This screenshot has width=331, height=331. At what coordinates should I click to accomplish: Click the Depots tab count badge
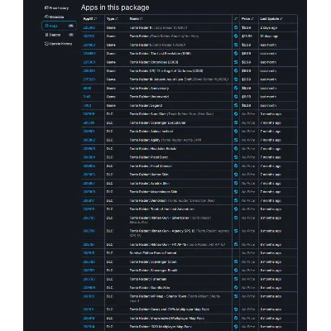(x=71, y=35)
